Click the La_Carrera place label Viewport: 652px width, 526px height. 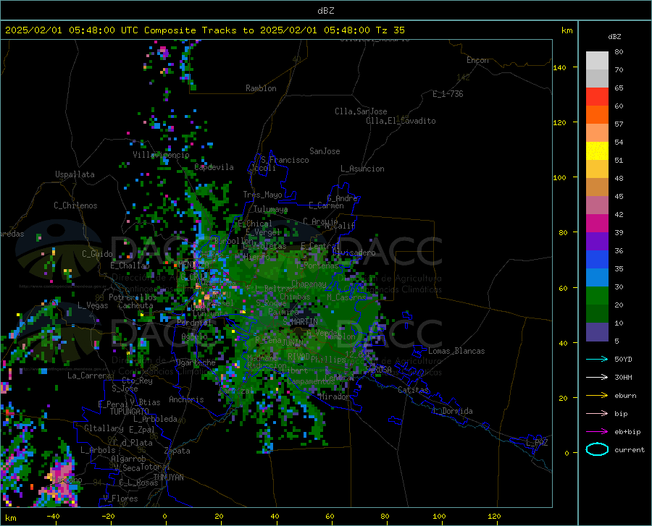click(x=89, y=376)
